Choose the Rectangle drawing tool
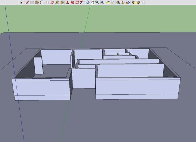 (32, 3)
